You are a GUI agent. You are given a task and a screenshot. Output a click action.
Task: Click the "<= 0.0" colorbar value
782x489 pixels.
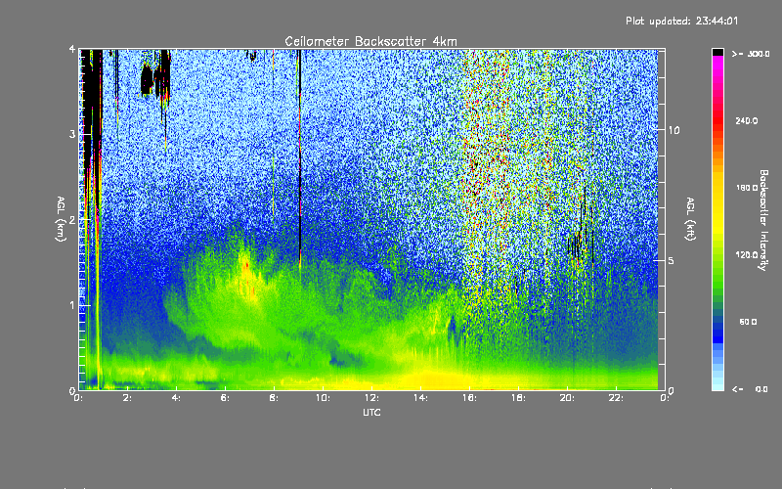tap(750, 389)
